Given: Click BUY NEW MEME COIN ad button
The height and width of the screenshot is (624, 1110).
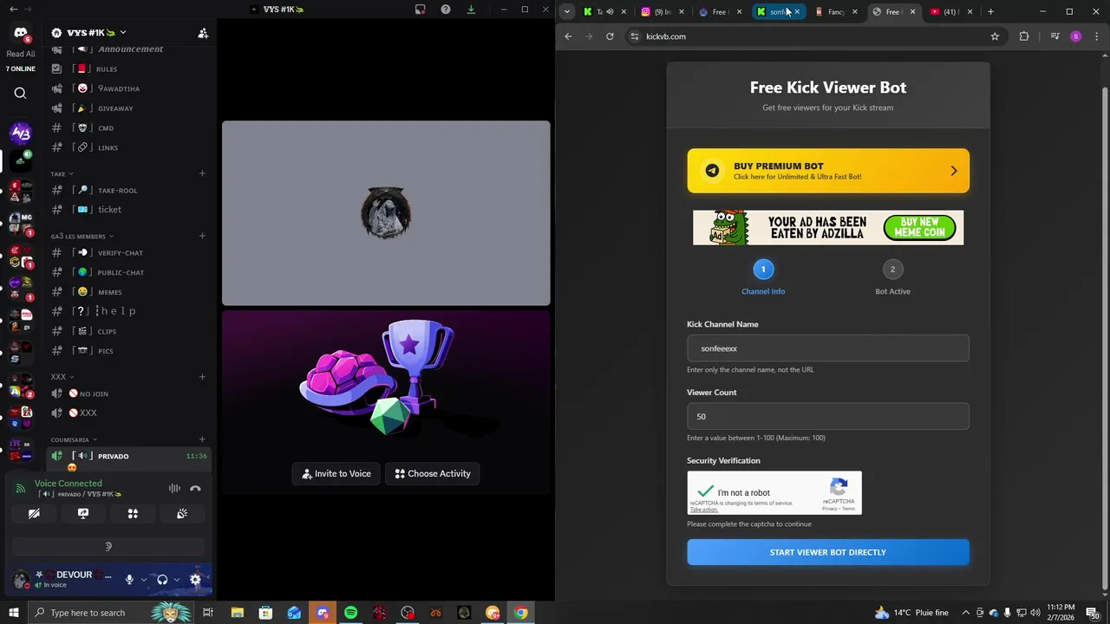Looking at the screenshot, I should [x=919, y=228].
